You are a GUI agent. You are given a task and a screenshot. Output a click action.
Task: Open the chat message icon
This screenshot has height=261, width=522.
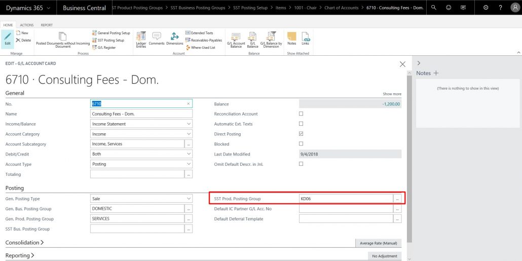[463, 7]
